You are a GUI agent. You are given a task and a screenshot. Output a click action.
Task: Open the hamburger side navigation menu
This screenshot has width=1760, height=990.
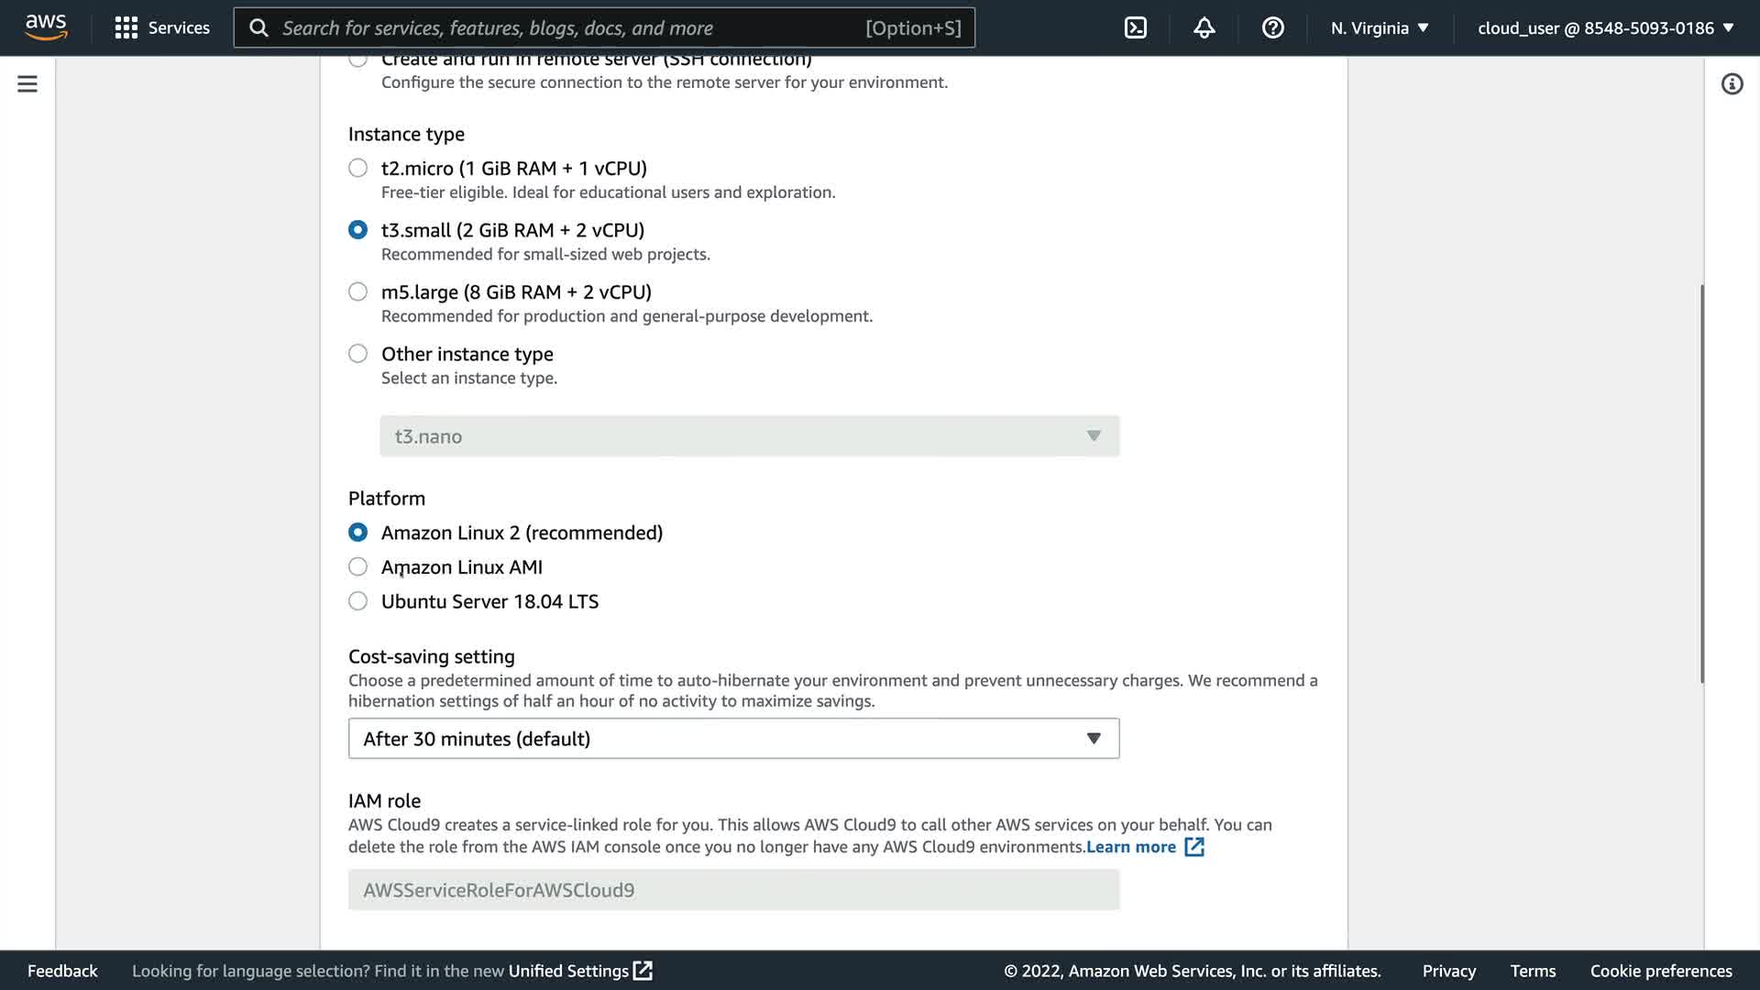tap(27, 84)
